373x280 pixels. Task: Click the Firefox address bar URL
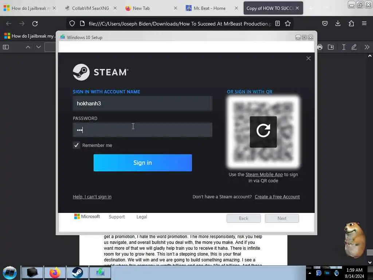point(180,24)
